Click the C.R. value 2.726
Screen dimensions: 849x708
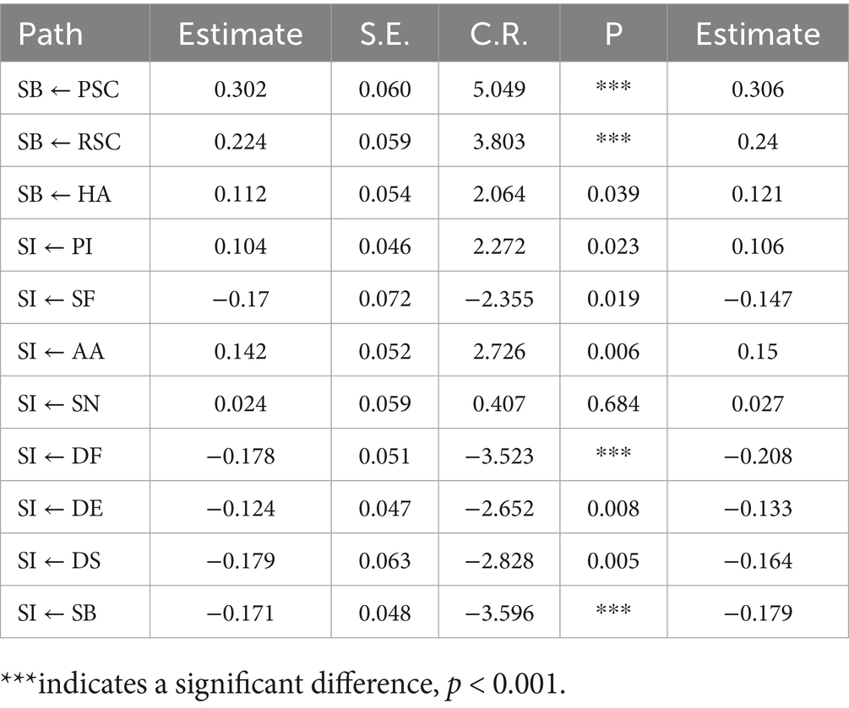coord(498,352)
